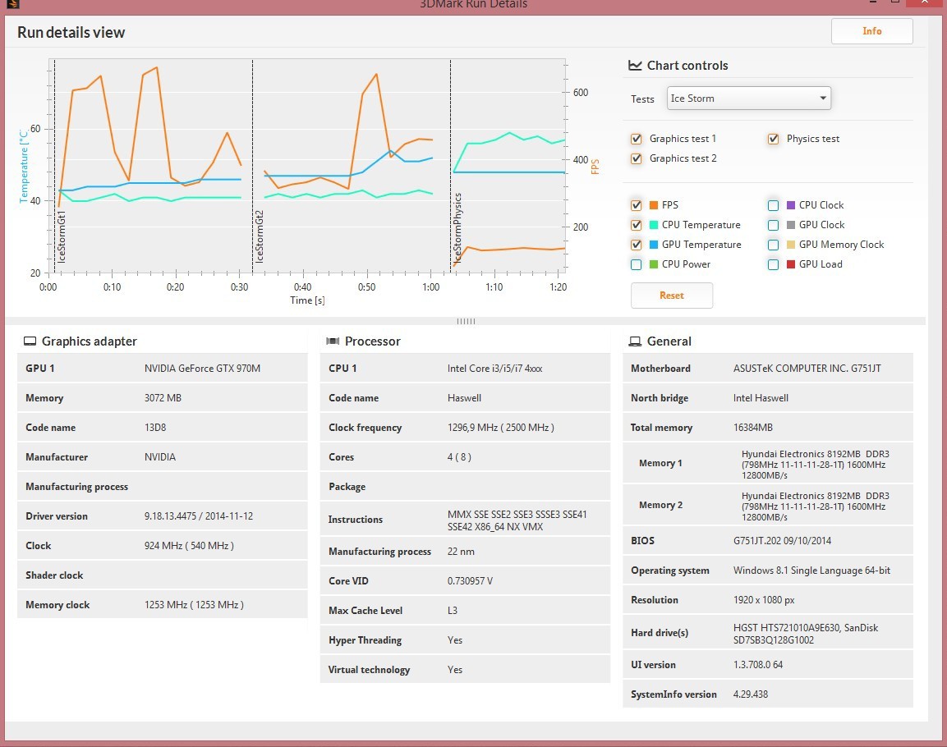This screenshot has width=947, height=747.
Task: Click the orange FPS color swatch
Action: 654,205
